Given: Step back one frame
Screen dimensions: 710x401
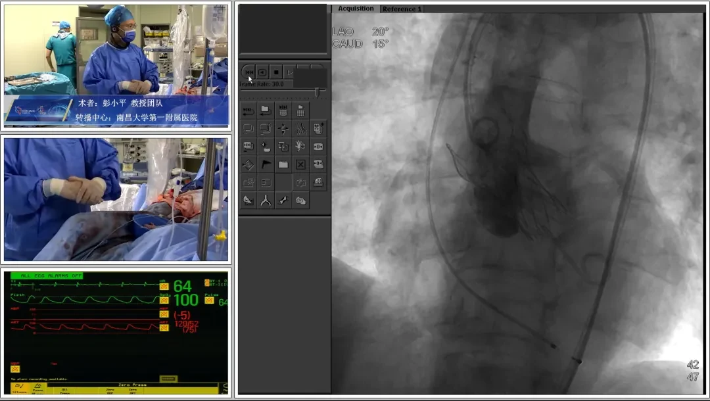Looking at the screenshot, I should pyautogui.click(x=262, y=72).
